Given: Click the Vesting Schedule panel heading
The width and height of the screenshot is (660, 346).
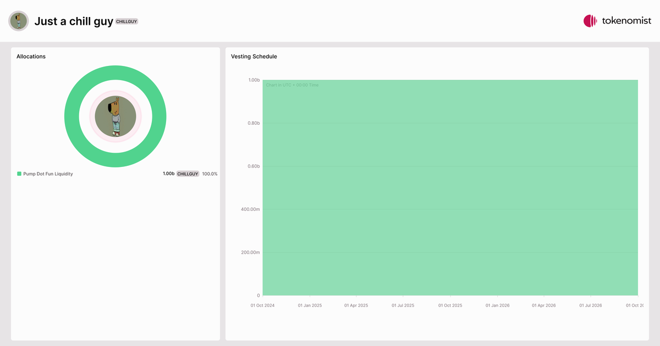Looking at the screenshot, I should pos(254,57).
